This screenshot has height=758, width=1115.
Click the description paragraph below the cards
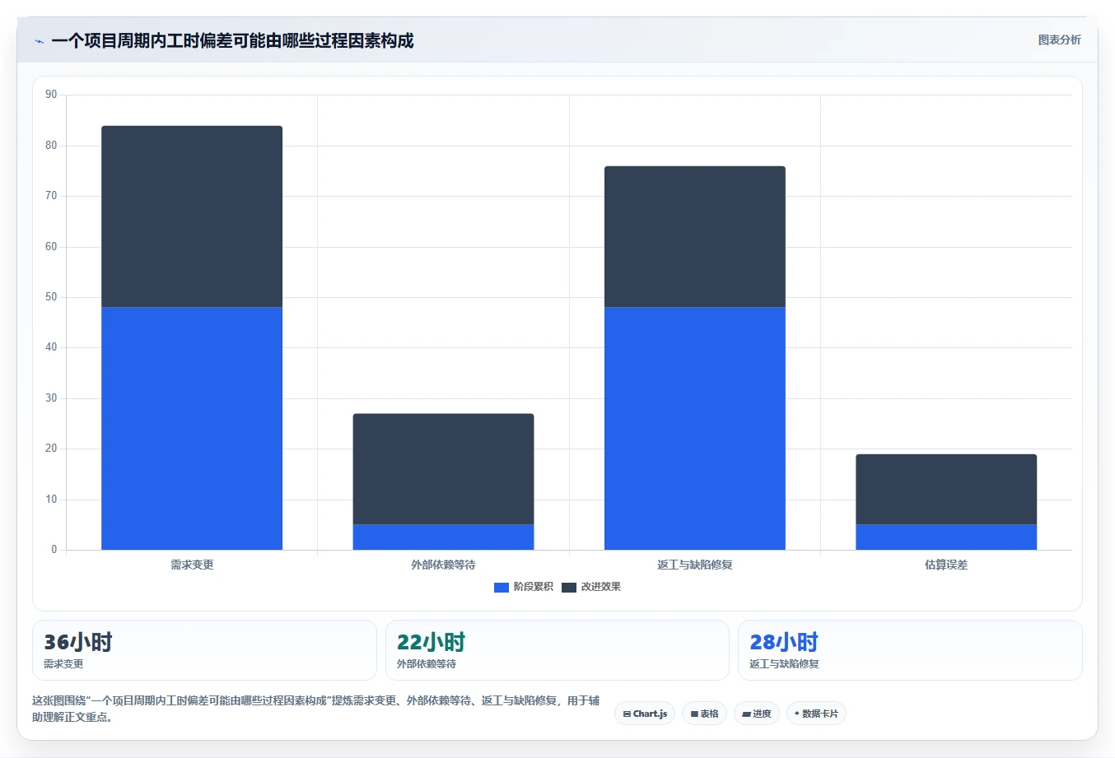coord(316,709)
